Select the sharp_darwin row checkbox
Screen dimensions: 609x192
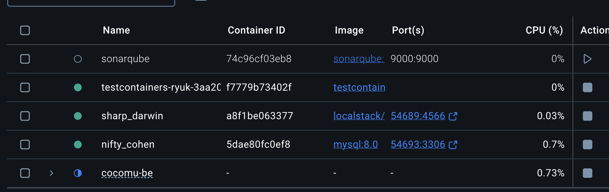(25, 116)
